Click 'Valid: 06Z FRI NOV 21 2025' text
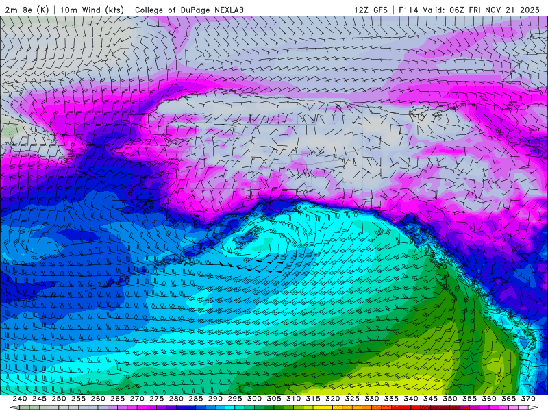 (482, 10)
